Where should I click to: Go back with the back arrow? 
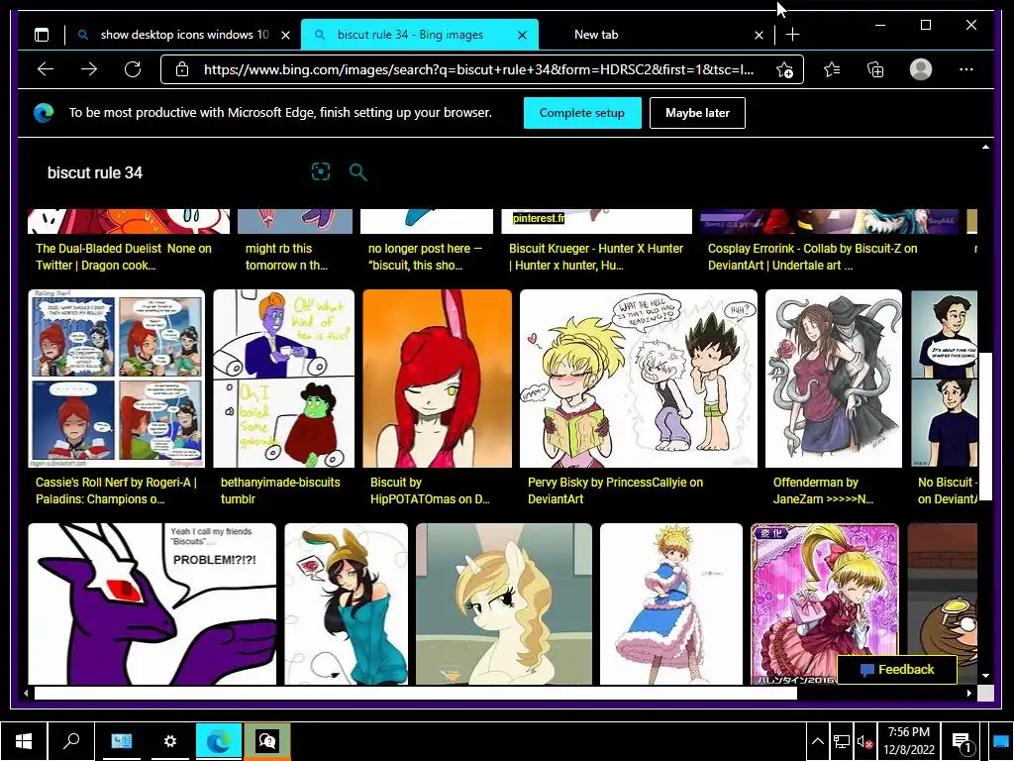pos(46,69)
